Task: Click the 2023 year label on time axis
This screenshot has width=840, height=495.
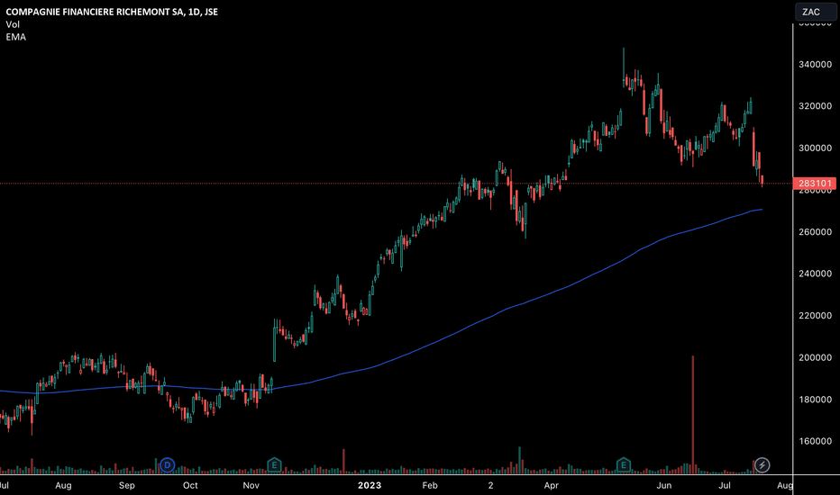Action: point(370,485)
